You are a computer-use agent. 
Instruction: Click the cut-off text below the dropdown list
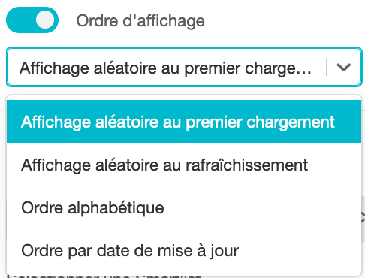click(104, 276)
